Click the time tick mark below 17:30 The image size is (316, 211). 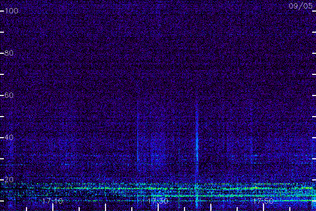tap(158, 207)
